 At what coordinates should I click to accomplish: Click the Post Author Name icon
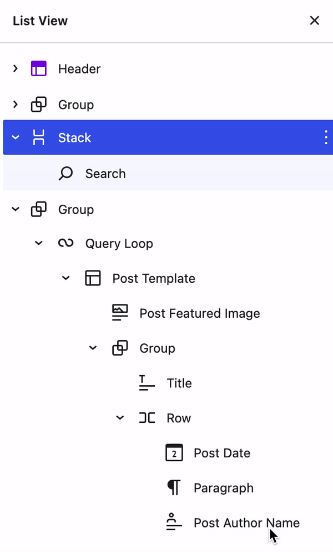point(174,523)
